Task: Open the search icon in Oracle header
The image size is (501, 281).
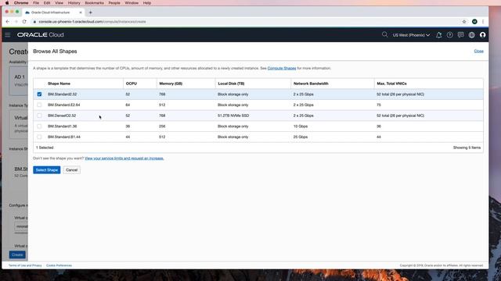Action: pyautogui.click(x=384, y=34)
